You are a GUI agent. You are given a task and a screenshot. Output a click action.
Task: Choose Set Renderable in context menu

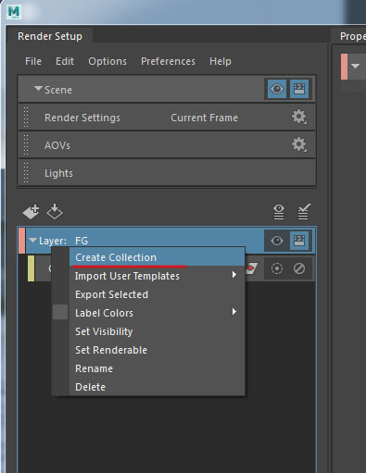(157, 350)
